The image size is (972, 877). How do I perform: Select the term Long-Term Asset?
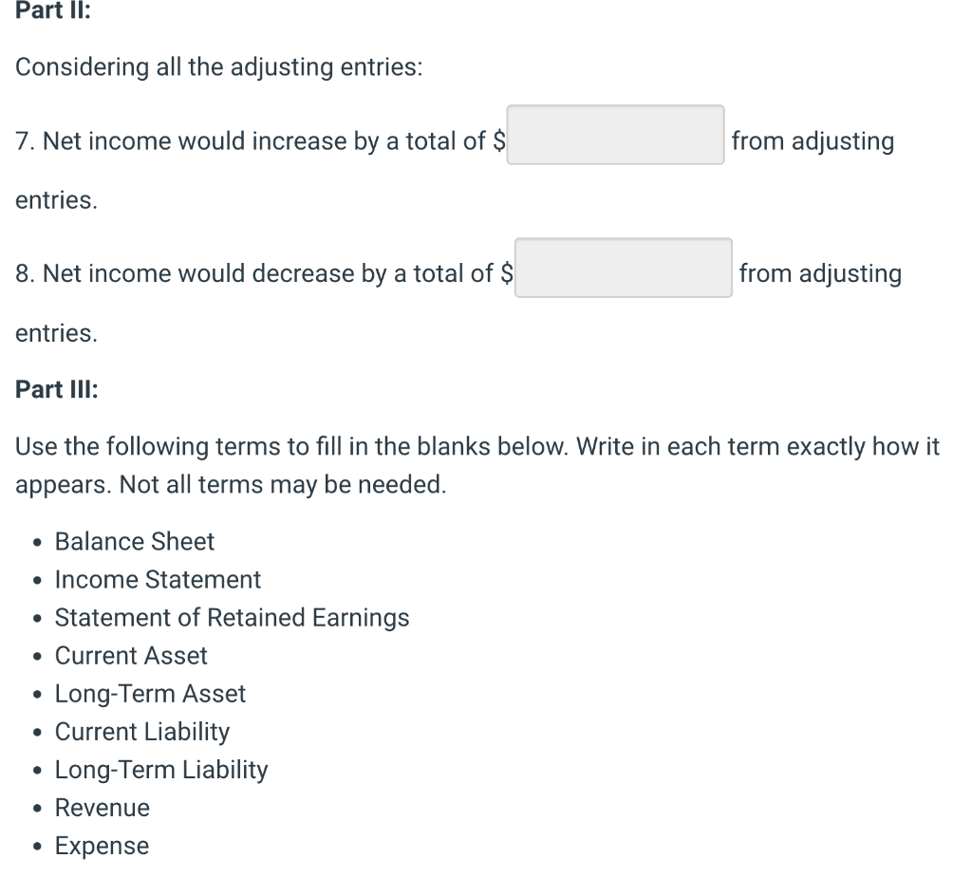[150, 693]
